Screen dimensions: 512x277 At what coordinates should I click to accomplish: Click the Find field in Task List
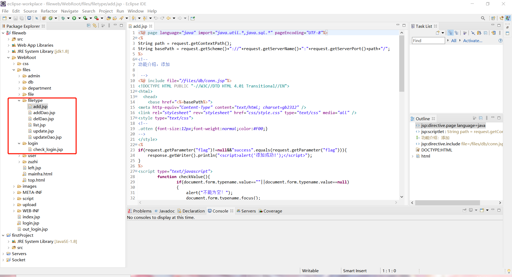click(429, 41)
